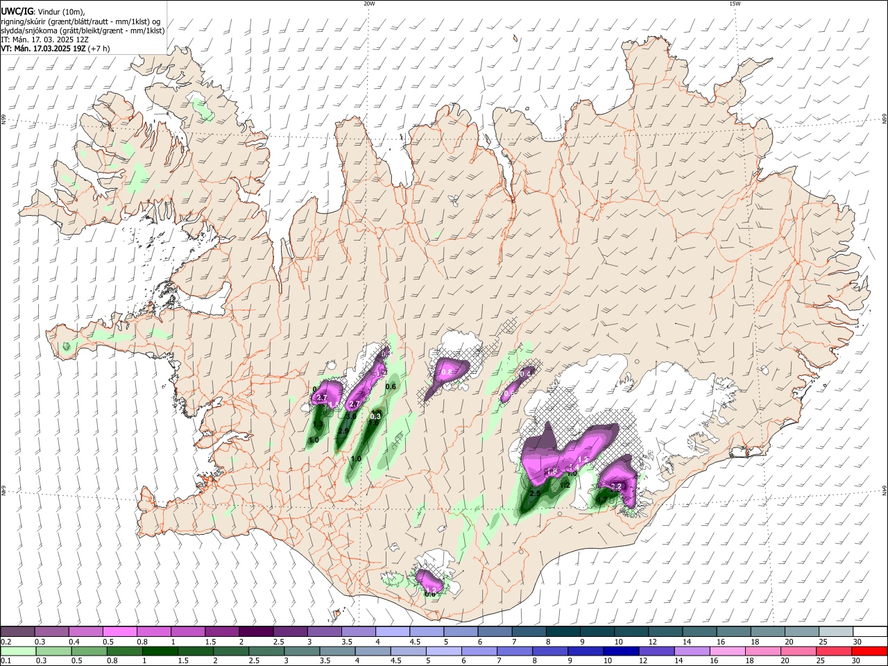The image size is (888, 666).
Task: Click the 7 blue swatch in bottom legend row
Action: click(x=514, y=651)
